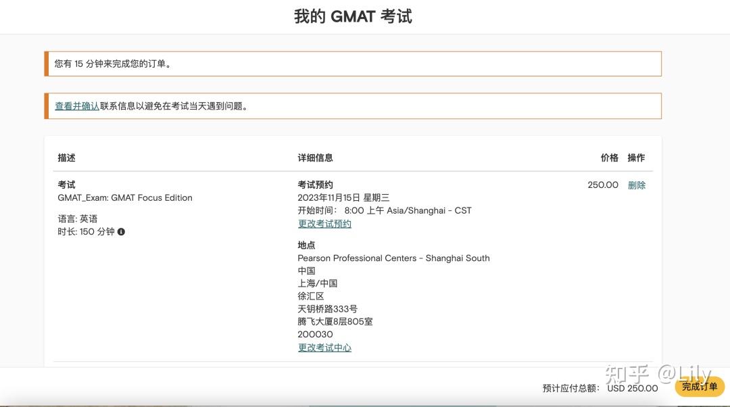Click the 我的 GMAT 考试 page title
Viewport: 730px width, 407px height.
click(353, 16)
